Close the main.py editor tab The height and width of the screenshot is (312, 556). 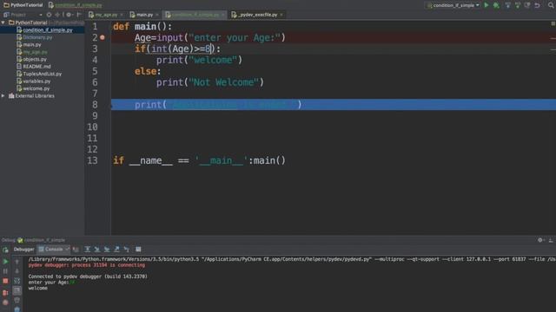pyautogui.click(x=157, y=15)
